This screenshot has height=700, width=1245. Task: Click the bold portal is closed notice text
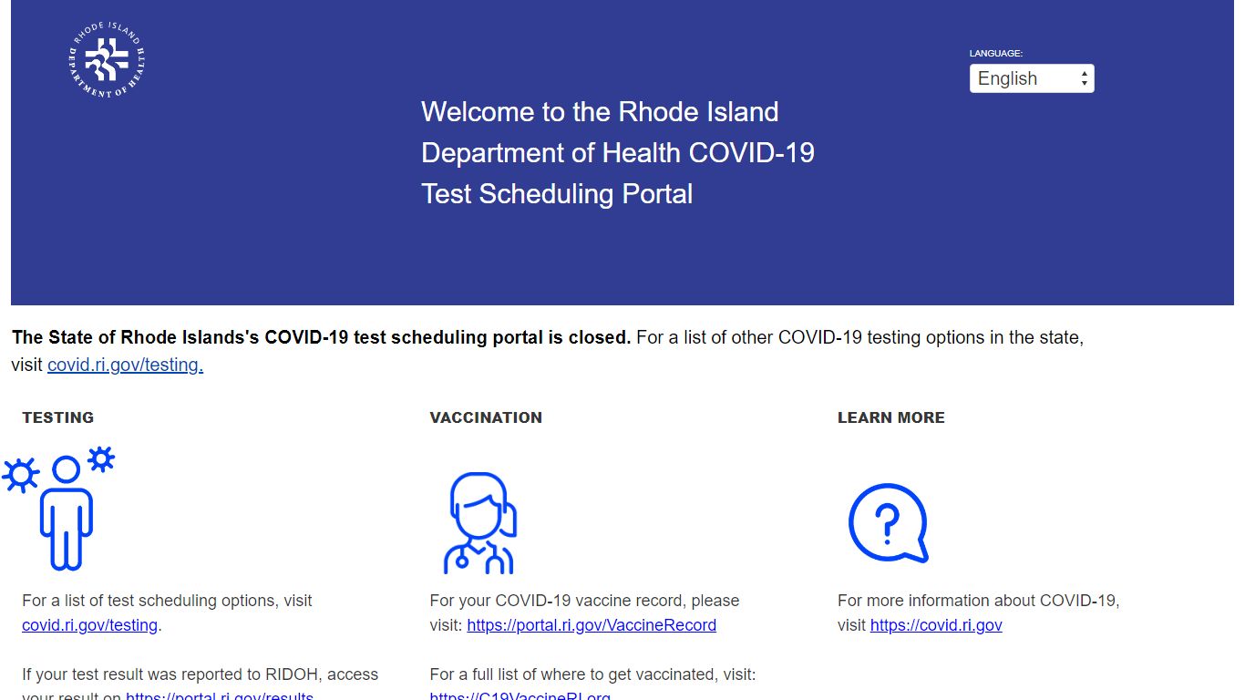coord(321,337)
